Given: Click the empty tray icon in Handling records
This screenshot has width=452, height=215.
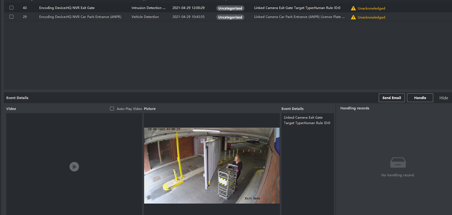Looking at the screenshot, I should click(x=398, y=163).
